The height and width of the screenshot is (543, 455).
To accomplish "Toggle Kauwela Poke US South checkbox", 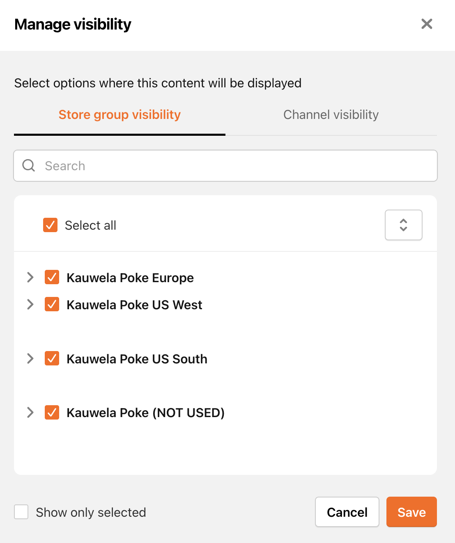I will tap(52, 358).
